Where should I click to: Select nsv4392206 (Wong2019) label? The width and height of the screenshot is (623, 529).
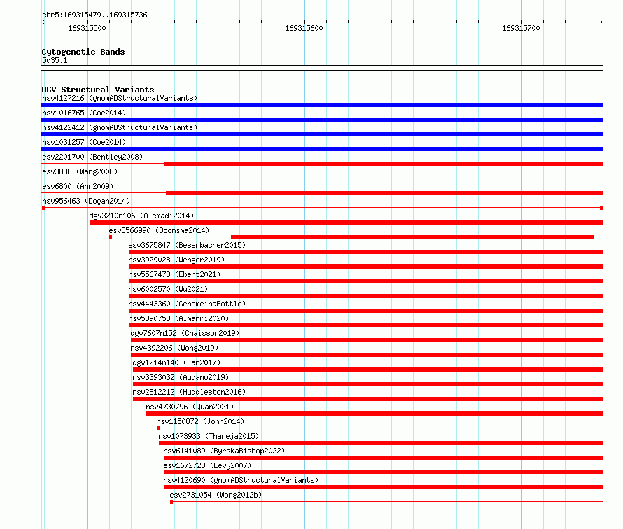[174, 348]
